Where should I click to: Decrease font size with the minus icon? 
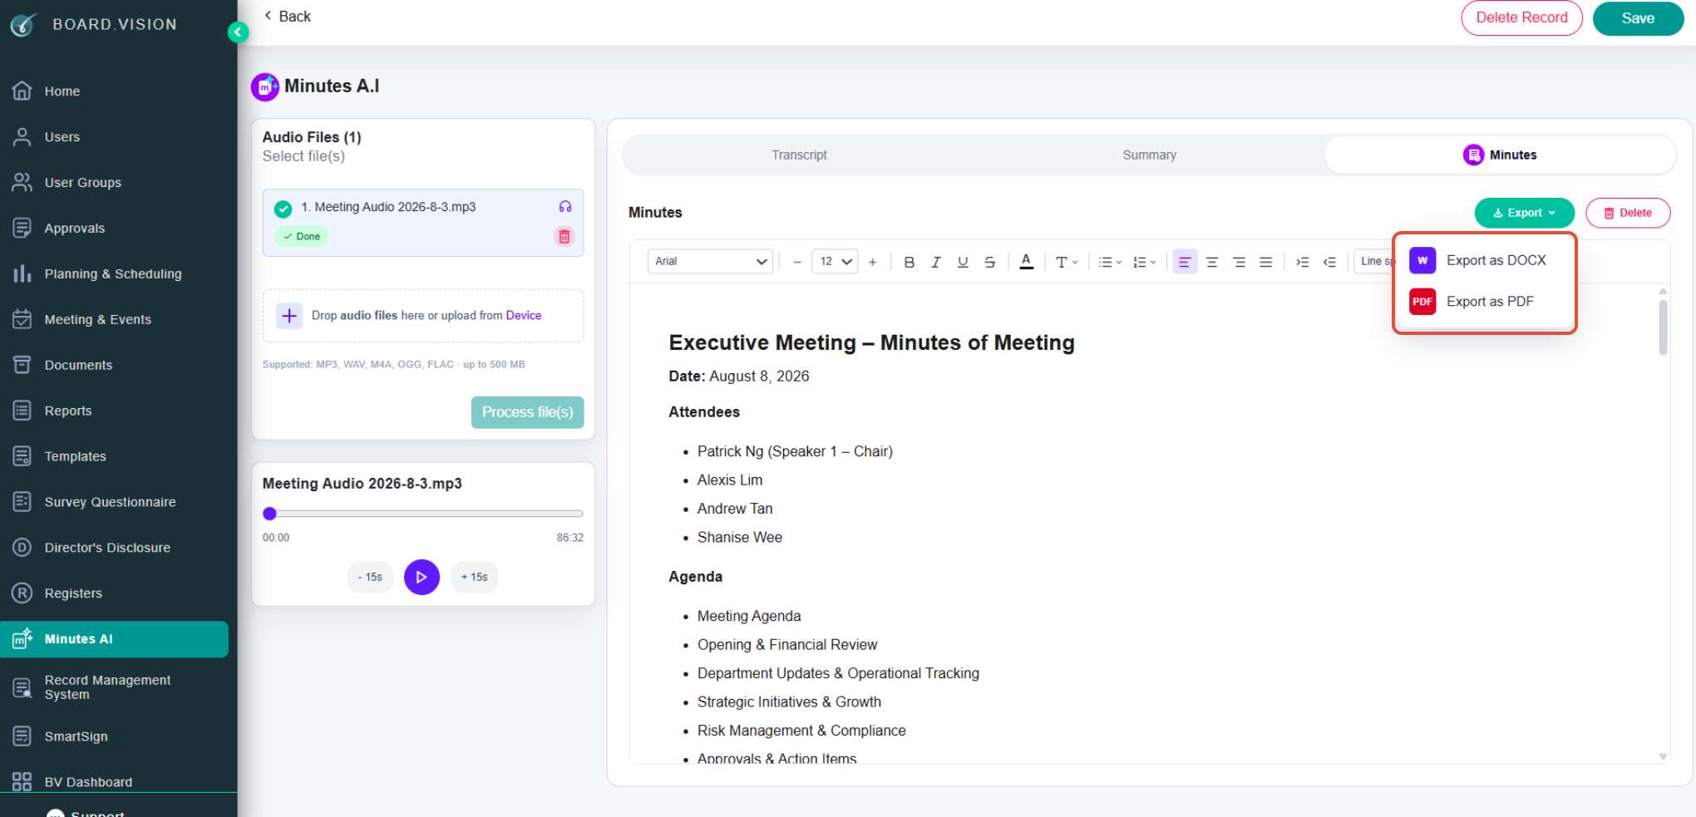797,263
